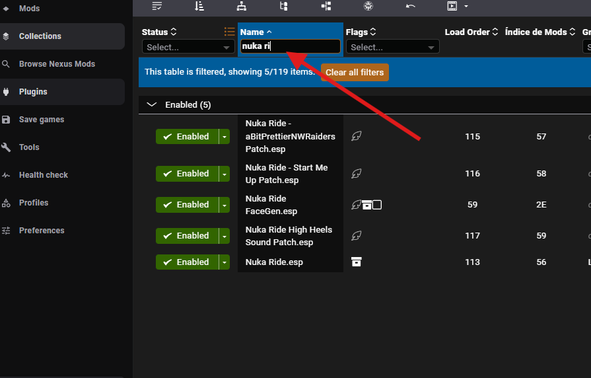Click the feather flag icon for Start Me Up Patch

point(356,174)
